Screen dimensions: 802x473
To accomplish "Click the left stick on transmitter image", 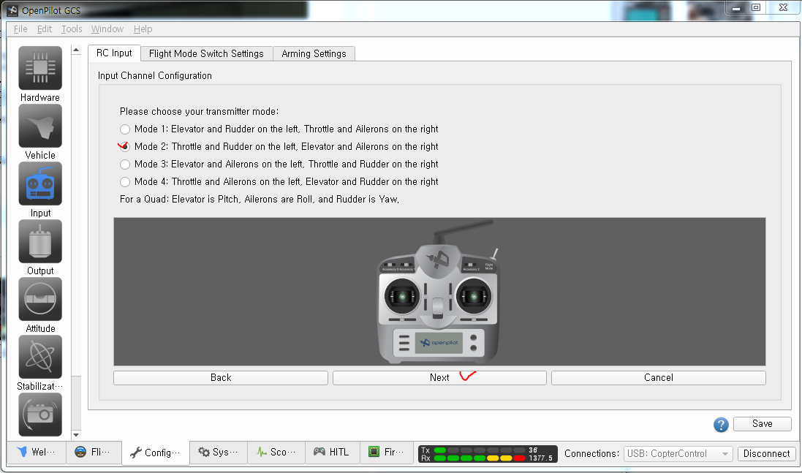I will (402, 296).
